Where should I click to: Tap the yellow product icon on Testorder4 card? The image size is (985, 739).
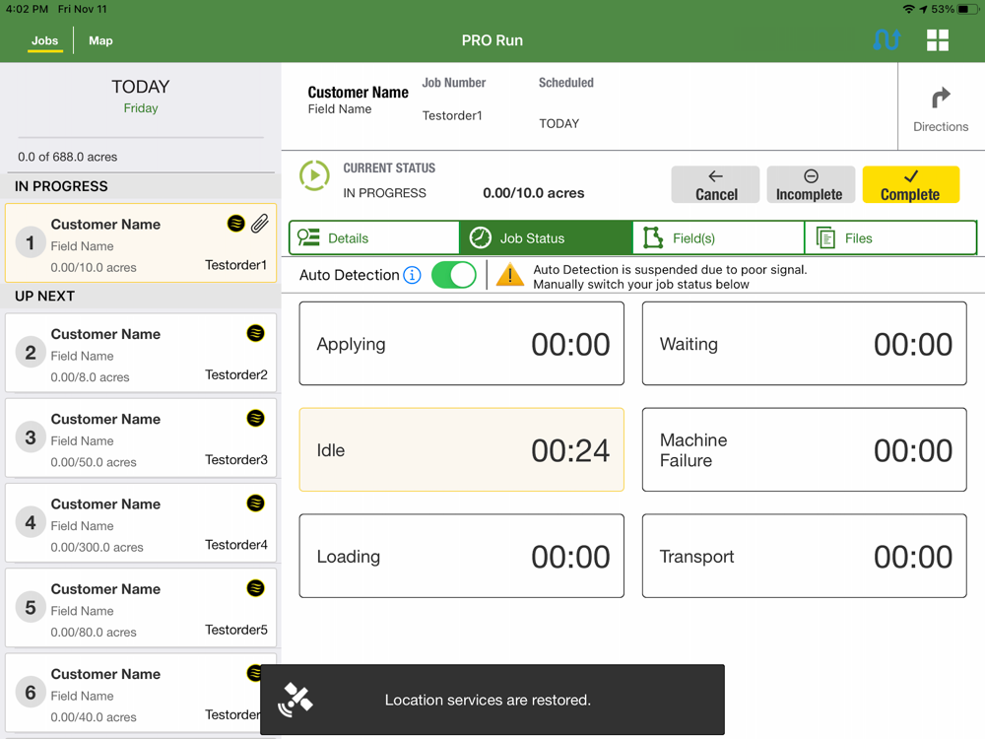[x=255, y=503]
